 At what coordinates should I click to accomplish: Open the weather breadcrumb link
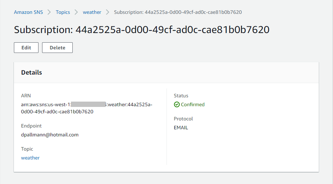pyautogui.click(x=92, y=12)
